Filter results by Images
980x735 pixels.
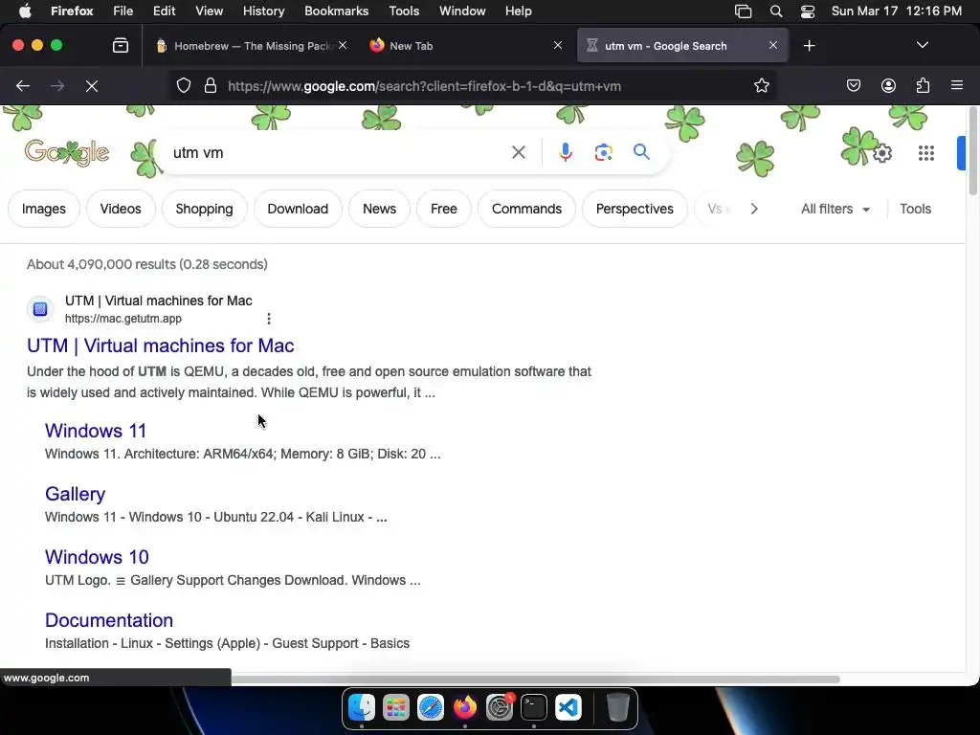click(44, 209)
